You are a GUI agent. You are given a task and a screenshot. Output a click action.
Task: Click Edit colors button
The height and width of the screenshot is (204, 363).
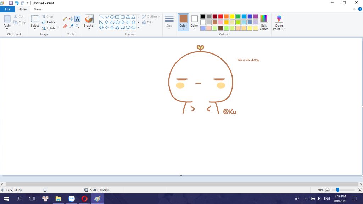click(x=264, y=22)
